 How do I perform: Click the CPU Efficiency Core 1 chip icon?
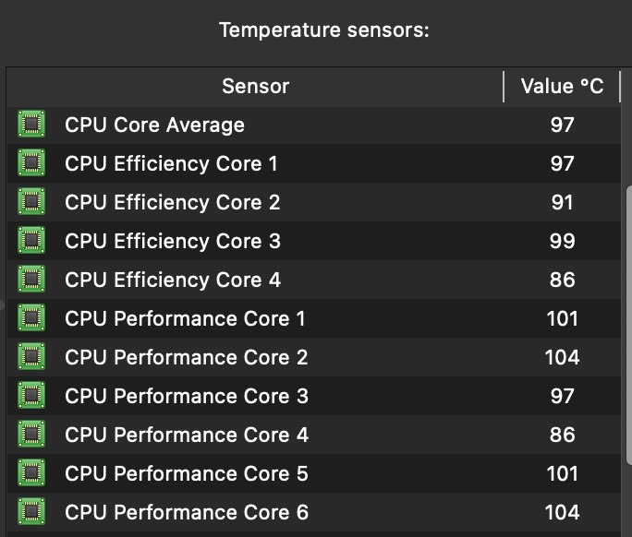pyautogui.click(x=31, y=163)
